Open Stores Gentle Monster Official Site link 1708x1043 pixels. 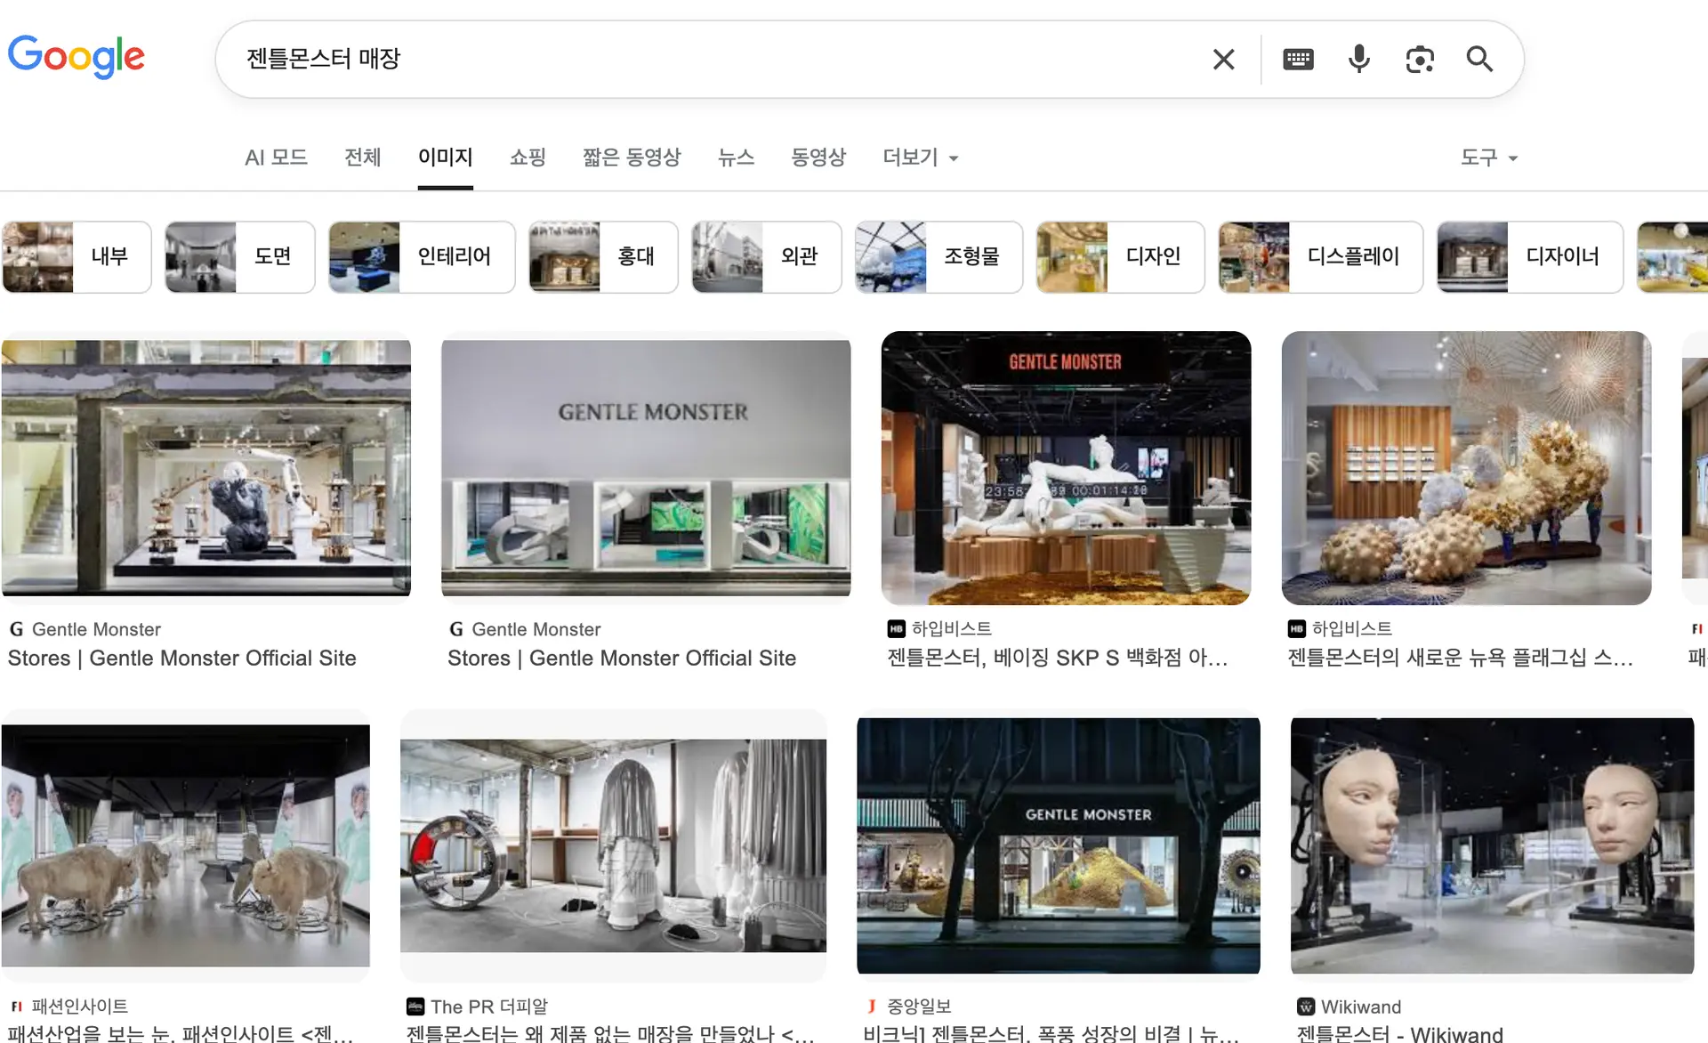[181, 658]
